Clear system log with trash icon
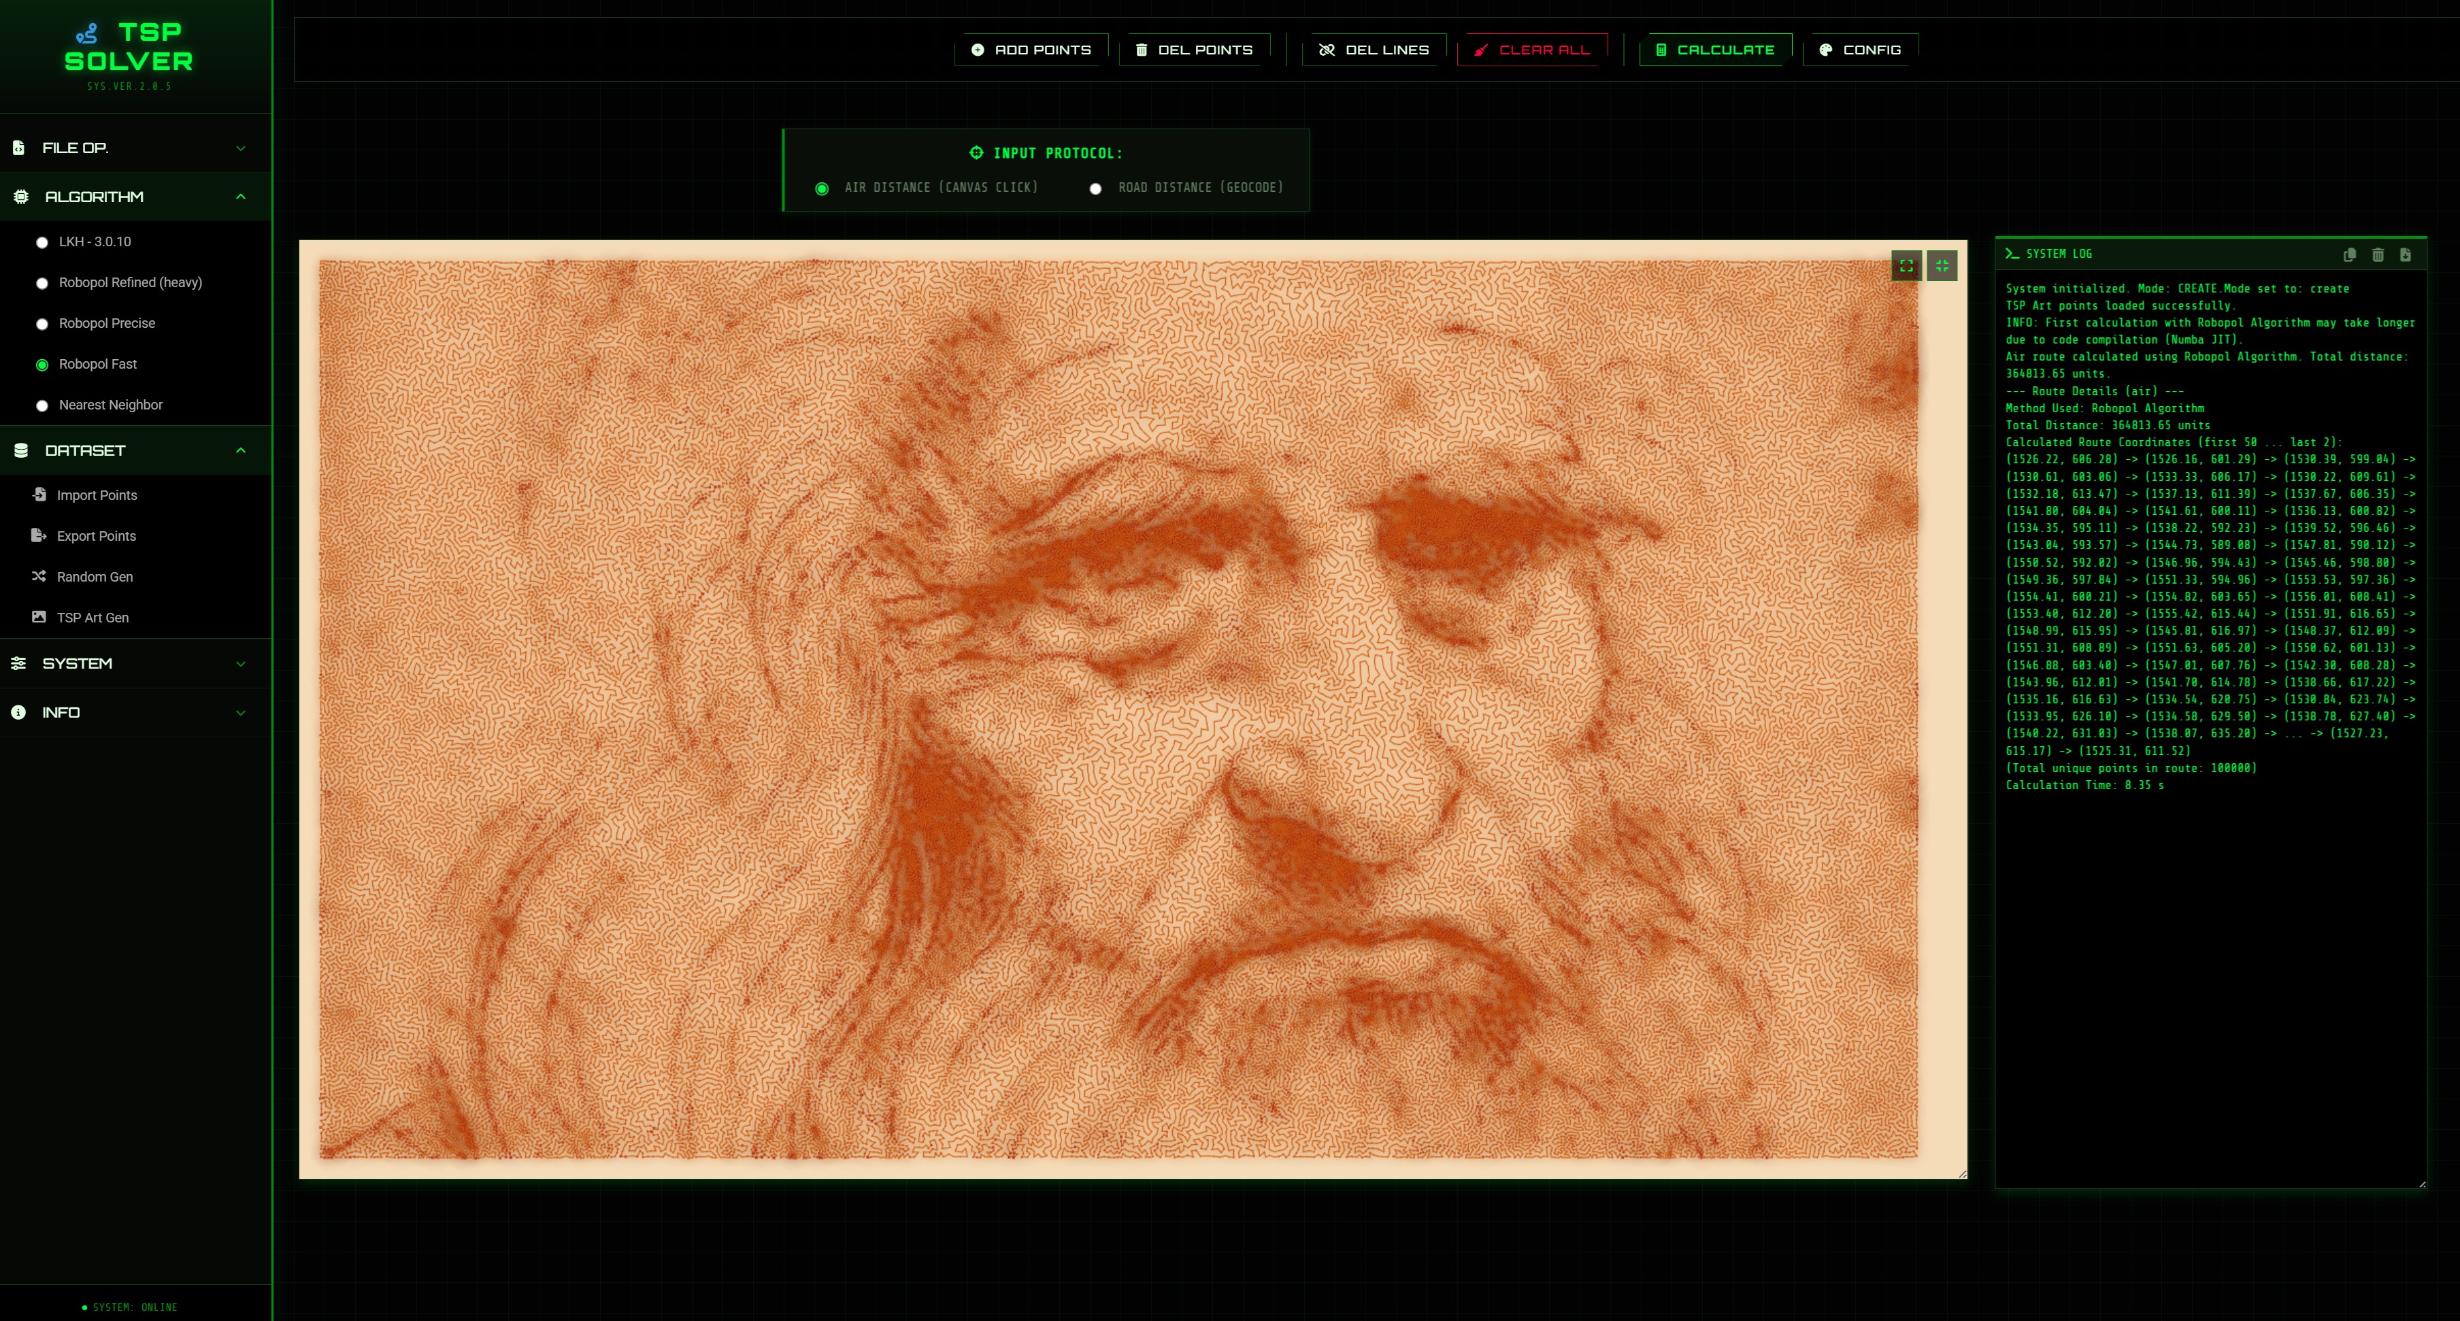Viewport: 2460px width, 1321px height. [2378, 254]
